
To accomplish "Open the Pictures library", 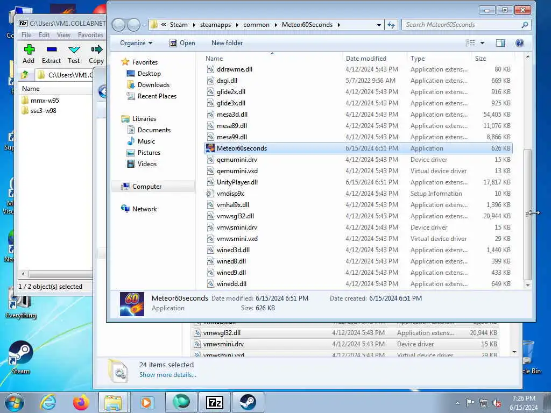I will click(x=149, y=152).
